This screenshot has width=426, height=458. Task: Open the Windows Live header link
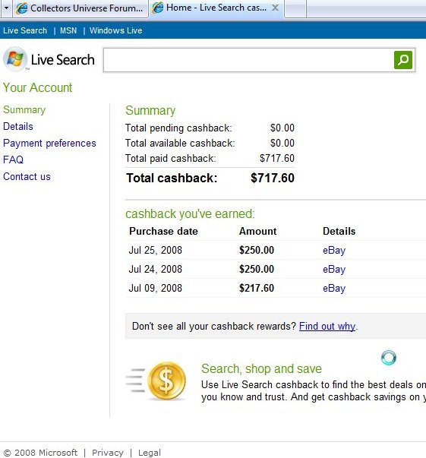[115, 30]
